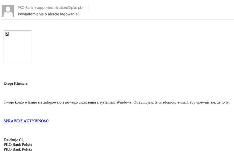Open the SPRAWDZ AKTYWNOSC link
Screen dimensions: 234x155
(26, 121)
